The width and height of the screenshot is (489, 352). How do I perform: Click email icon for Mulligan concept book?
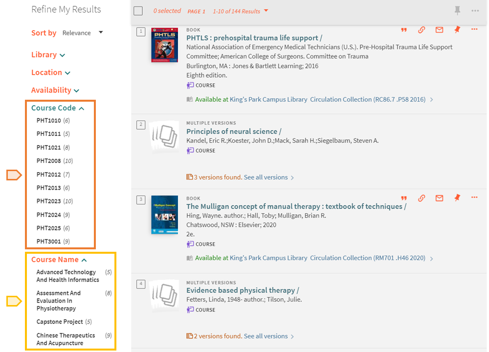click(439, 198)
